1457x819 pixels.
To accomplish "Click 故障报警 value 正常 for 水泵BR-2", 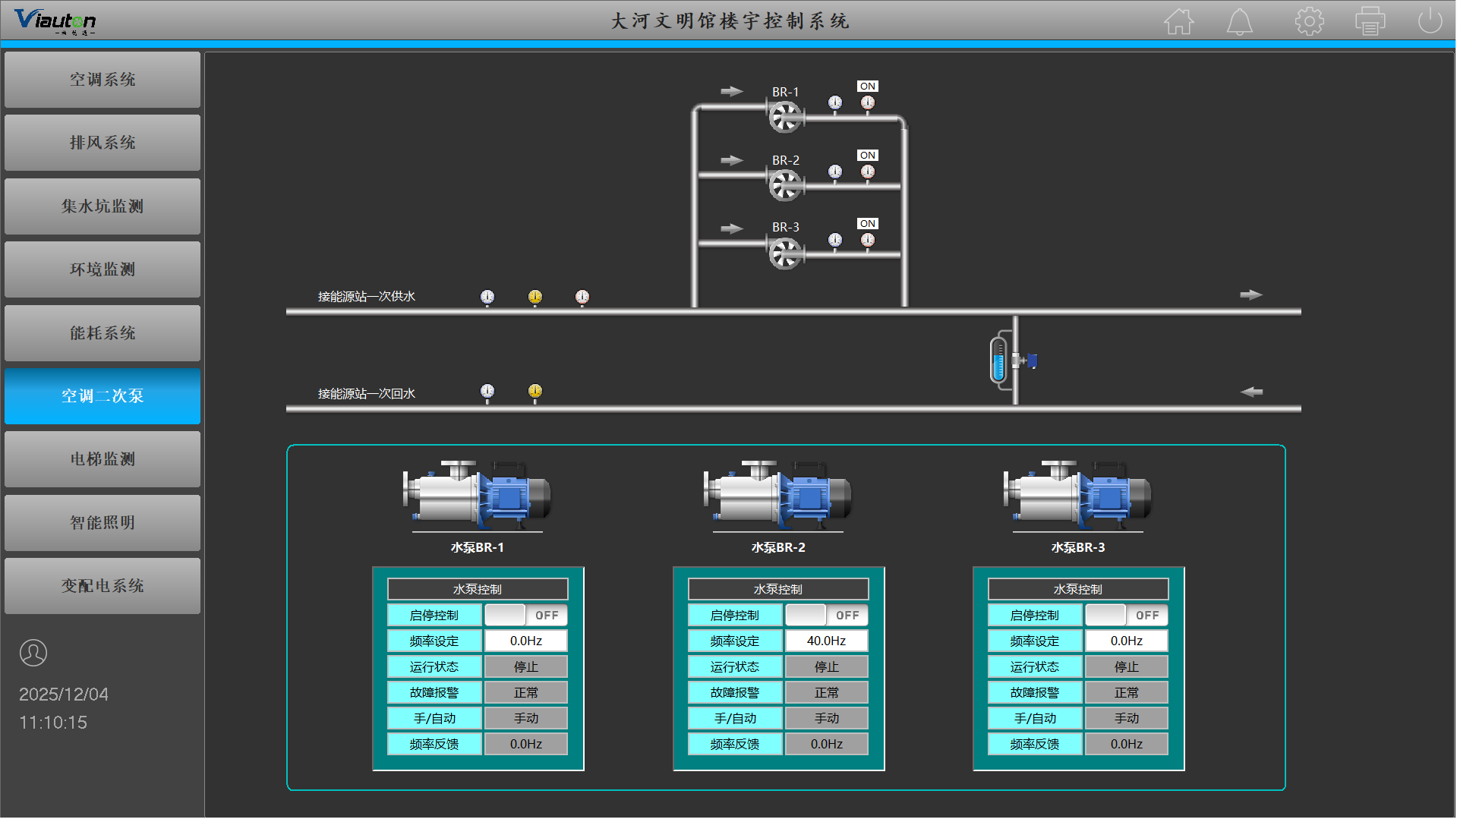I will [827, 693].
